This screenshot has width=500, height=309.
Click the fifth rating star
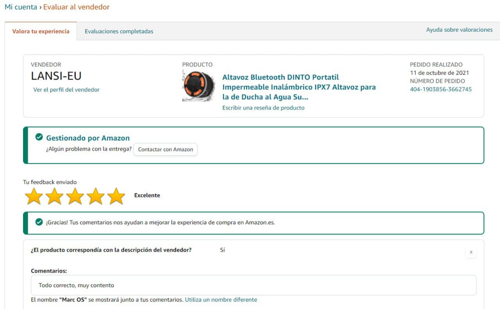click(116, 196)
